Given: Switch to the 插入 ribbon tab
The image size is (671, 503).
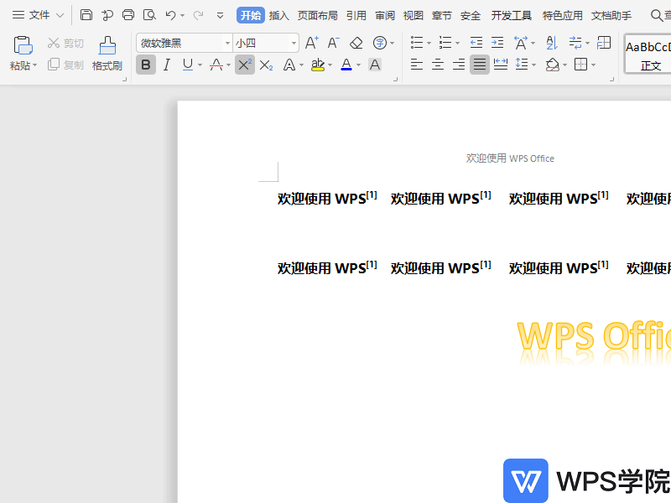Looking at the screenshot, I should (x=278, y=14).
